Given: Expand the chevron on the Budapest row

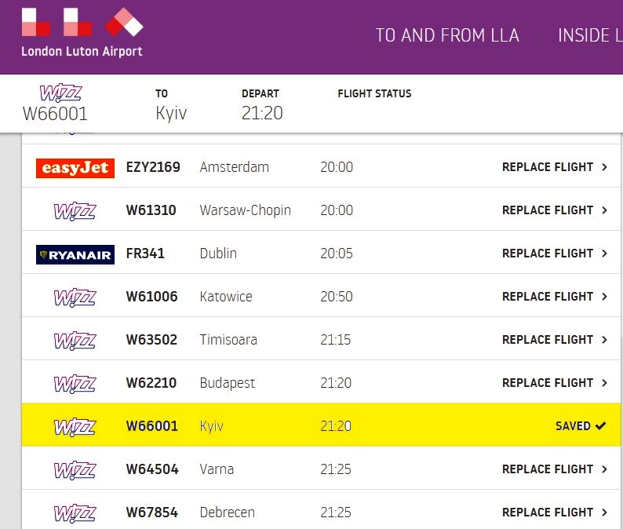Looking at the screenshot, I should click(x=604, y=383).
